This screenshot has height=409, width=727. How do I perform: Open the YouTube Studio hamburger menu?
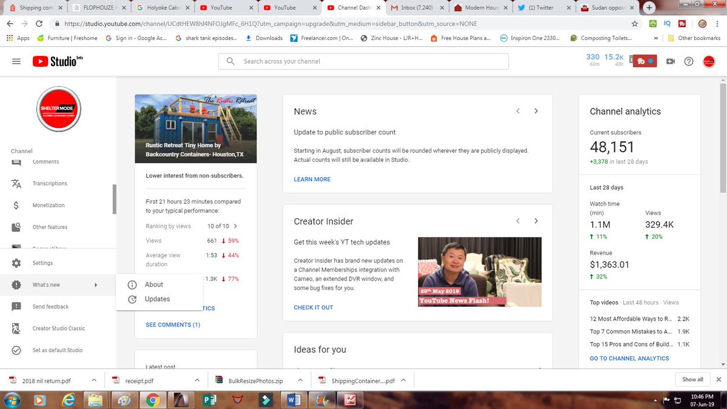click(x=16, y=61)
